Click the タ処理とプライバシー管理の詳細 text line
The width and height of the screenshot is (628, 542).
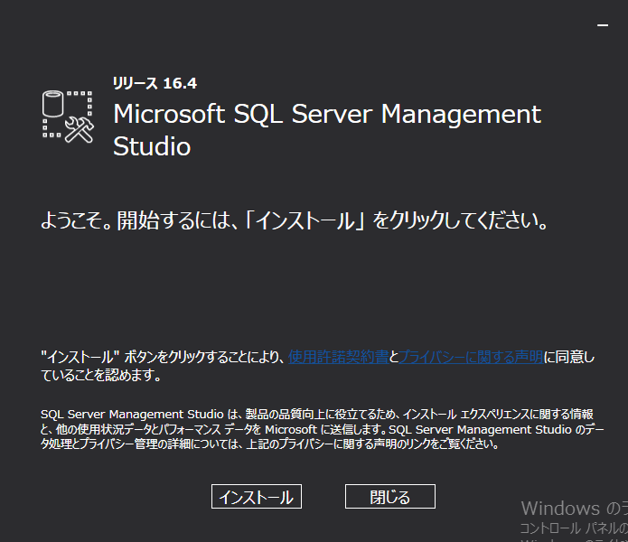pyautogui.click(x=271, y=444)
